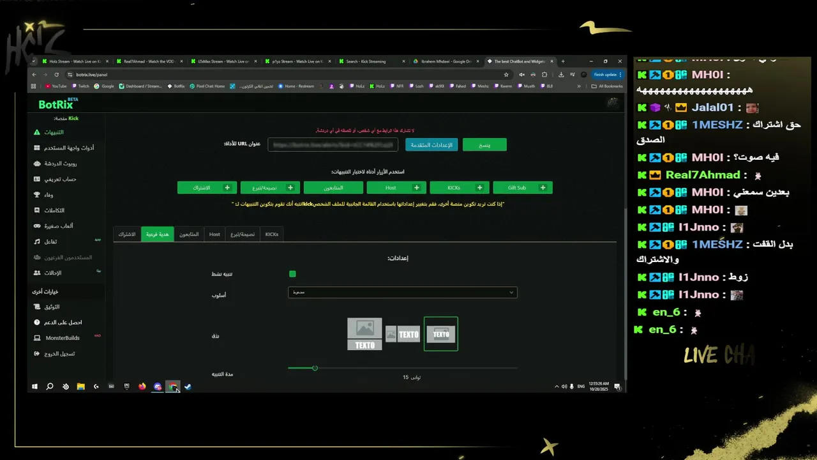Image resolution: width=817 pixels, height=460 pixels.
Task: Test the Subscription (الاشتراك) alert button
Action: point(207,188)
